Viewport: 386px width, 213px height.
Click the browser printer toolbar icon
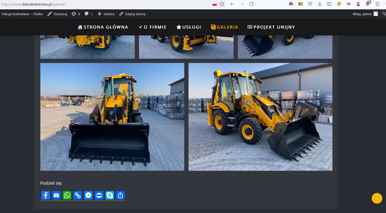click(291, 4)
